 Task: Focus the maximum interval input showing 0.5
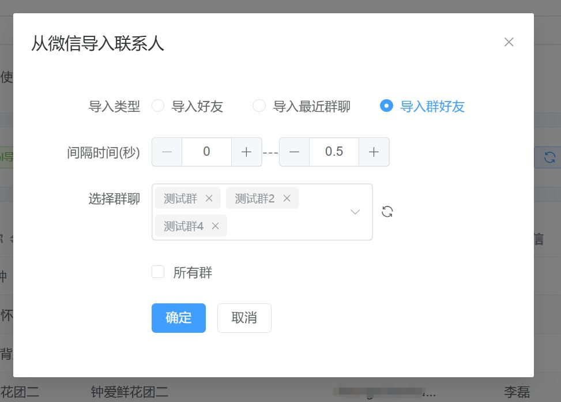pyautogui.click(x=334, y=152)
